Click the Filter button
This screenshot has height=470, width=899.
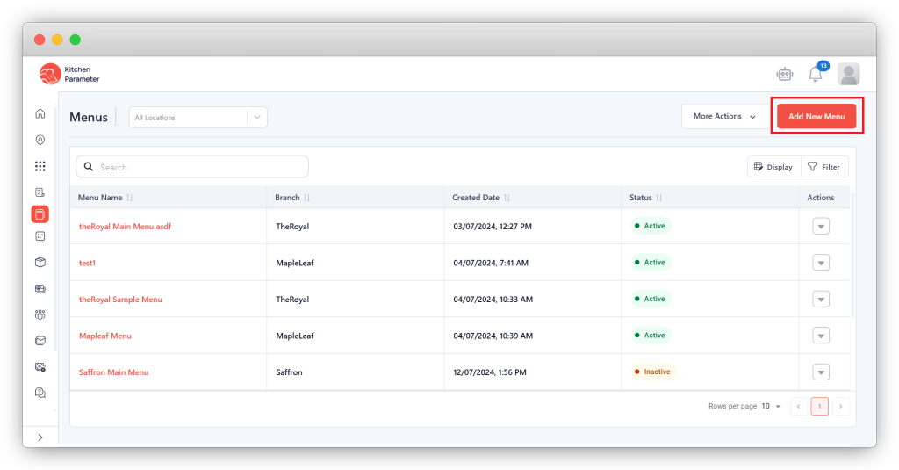tap(823, 167)
